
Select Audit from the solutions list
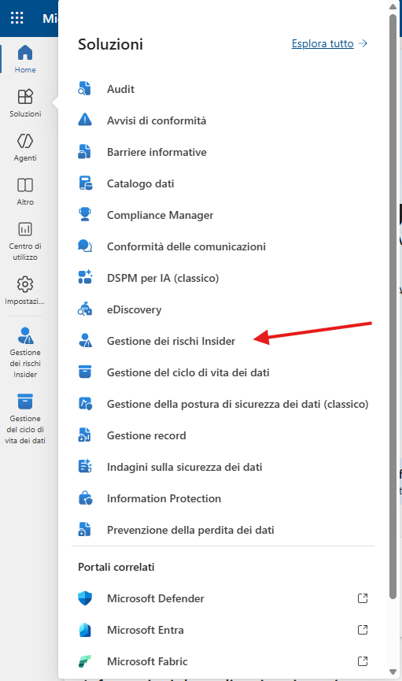tap(120, 89)
